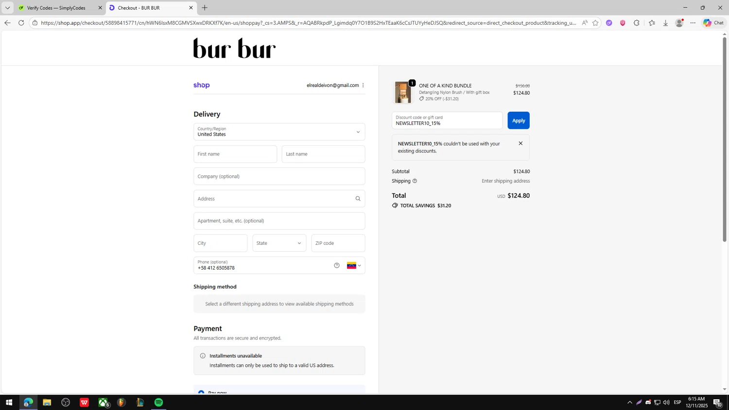Click the Edge icon in taskbar

pyautogui.click(x=28, y=402)
